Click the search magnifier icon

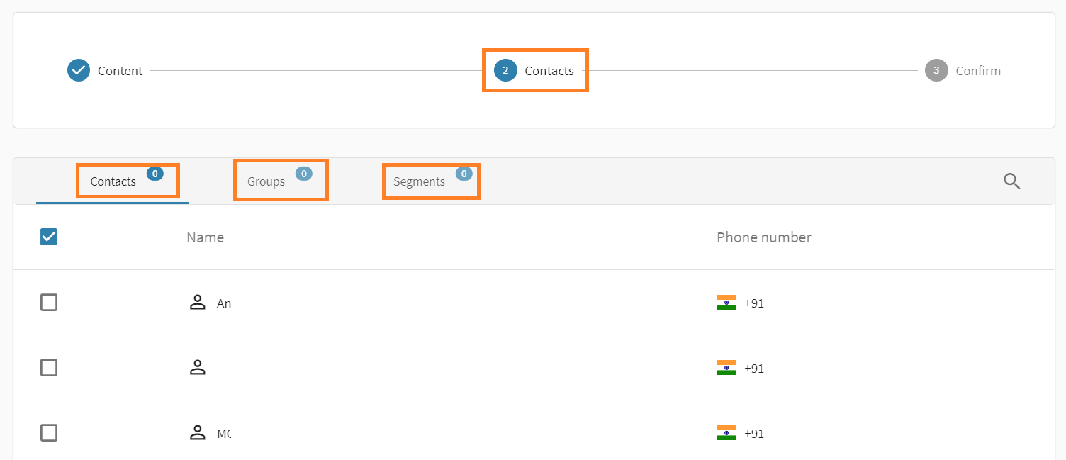(1011, 181)
